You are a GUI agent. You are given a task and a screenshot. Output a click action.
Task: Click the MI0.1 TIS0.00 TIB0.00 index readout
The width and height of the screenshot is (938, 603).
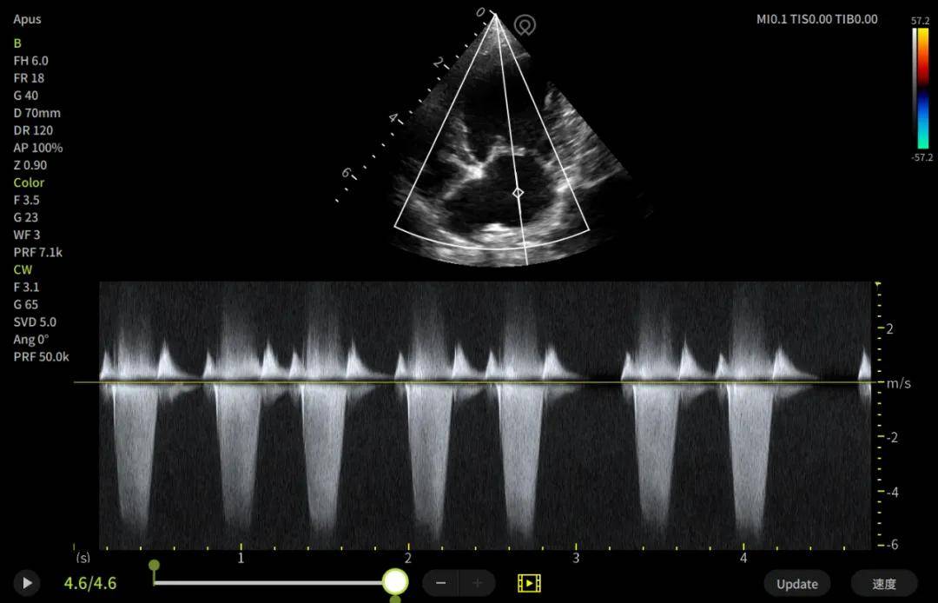pos(816,19)
